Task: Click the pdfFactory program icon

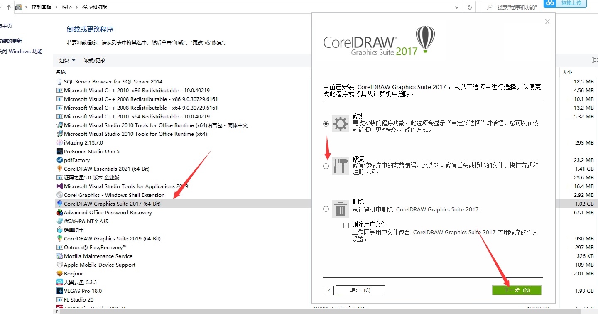Action: pos(60,160)
